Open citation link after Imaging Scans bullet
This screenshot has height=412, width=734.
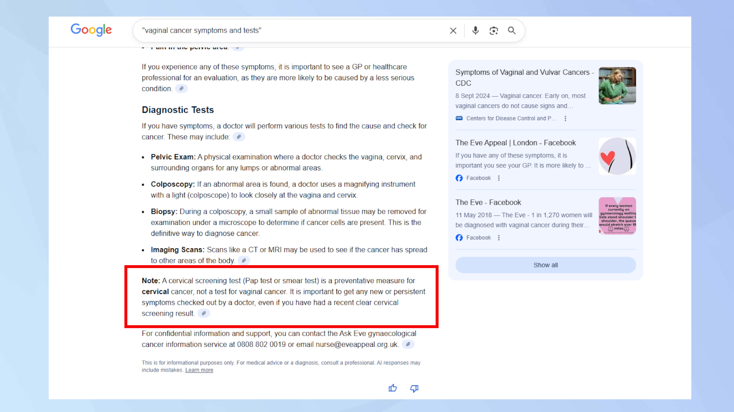(244, 261)
